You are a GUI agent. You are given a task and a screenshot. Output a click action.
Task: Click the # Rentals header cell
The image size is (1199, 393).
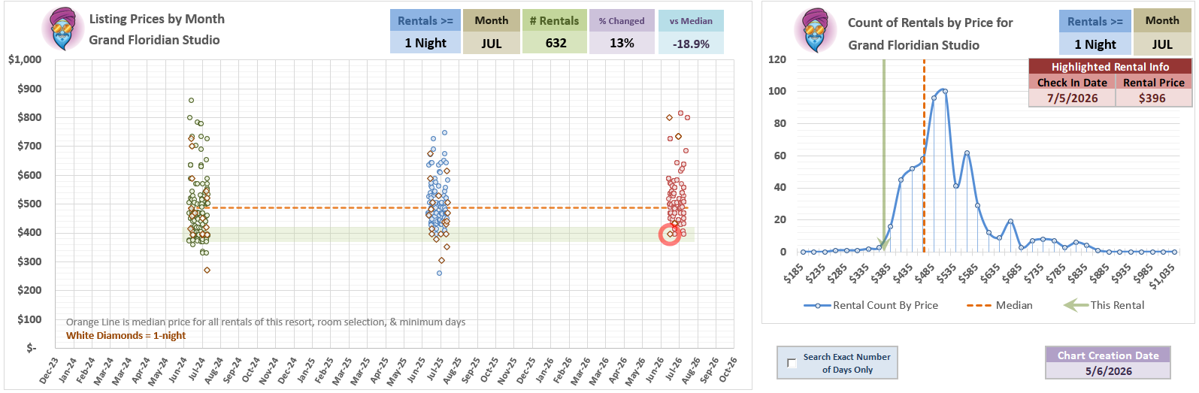[555, 21]
